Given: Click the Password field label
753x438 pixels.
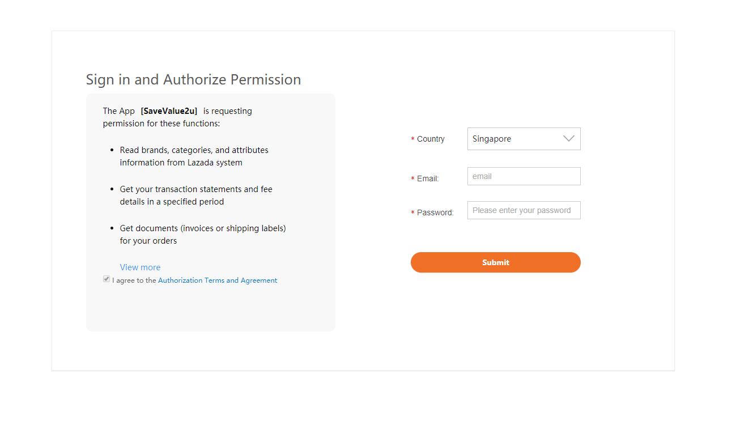Looking at the screenshot, I should (435, 213).
